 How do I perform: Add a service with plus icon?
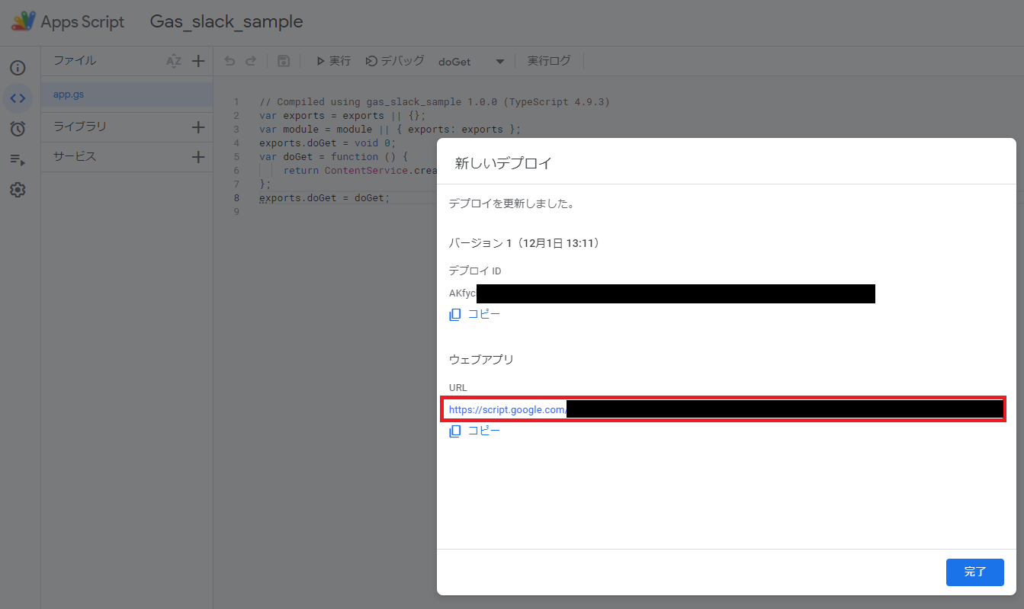tap(198, 157)
